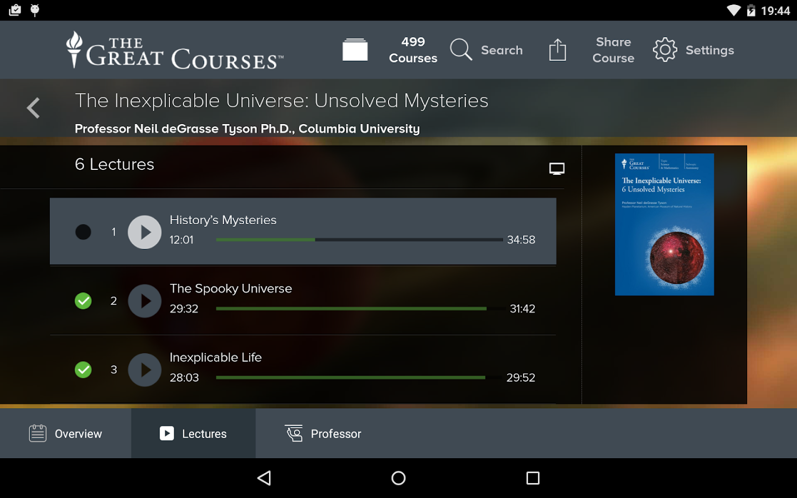The height and width of the screenshot is (498, 797).
Task: Tap the Android recent apps button
Action: tap(533, 478)
